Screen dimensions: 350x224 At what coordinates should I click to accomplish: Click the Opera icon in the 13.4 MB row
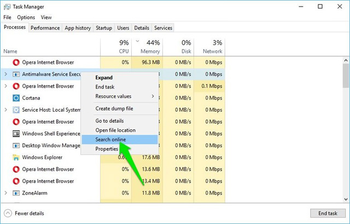click(16, 181)
